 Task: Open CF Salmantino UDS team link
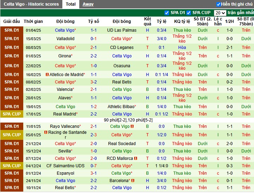(66, 166)
